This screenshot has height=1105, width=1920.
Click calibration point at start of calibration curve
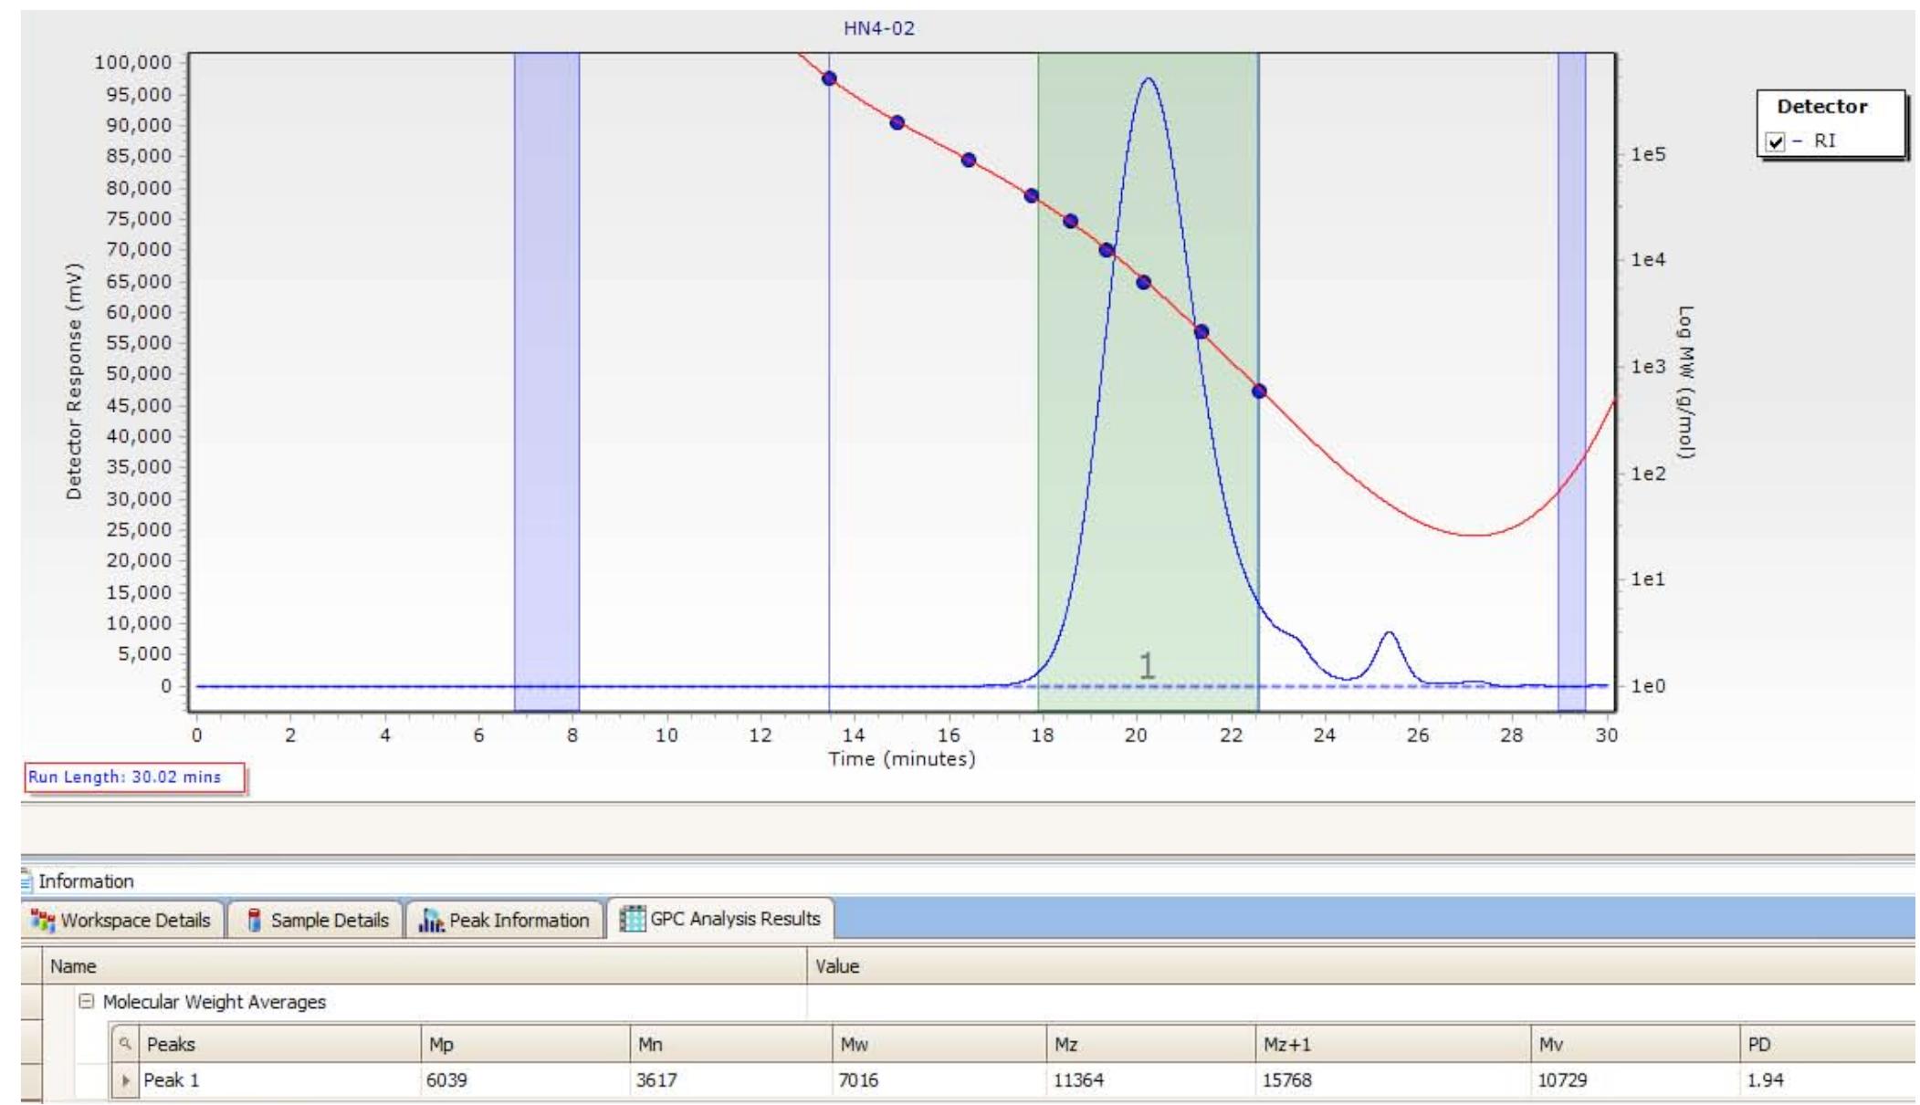tap(829, 78)
